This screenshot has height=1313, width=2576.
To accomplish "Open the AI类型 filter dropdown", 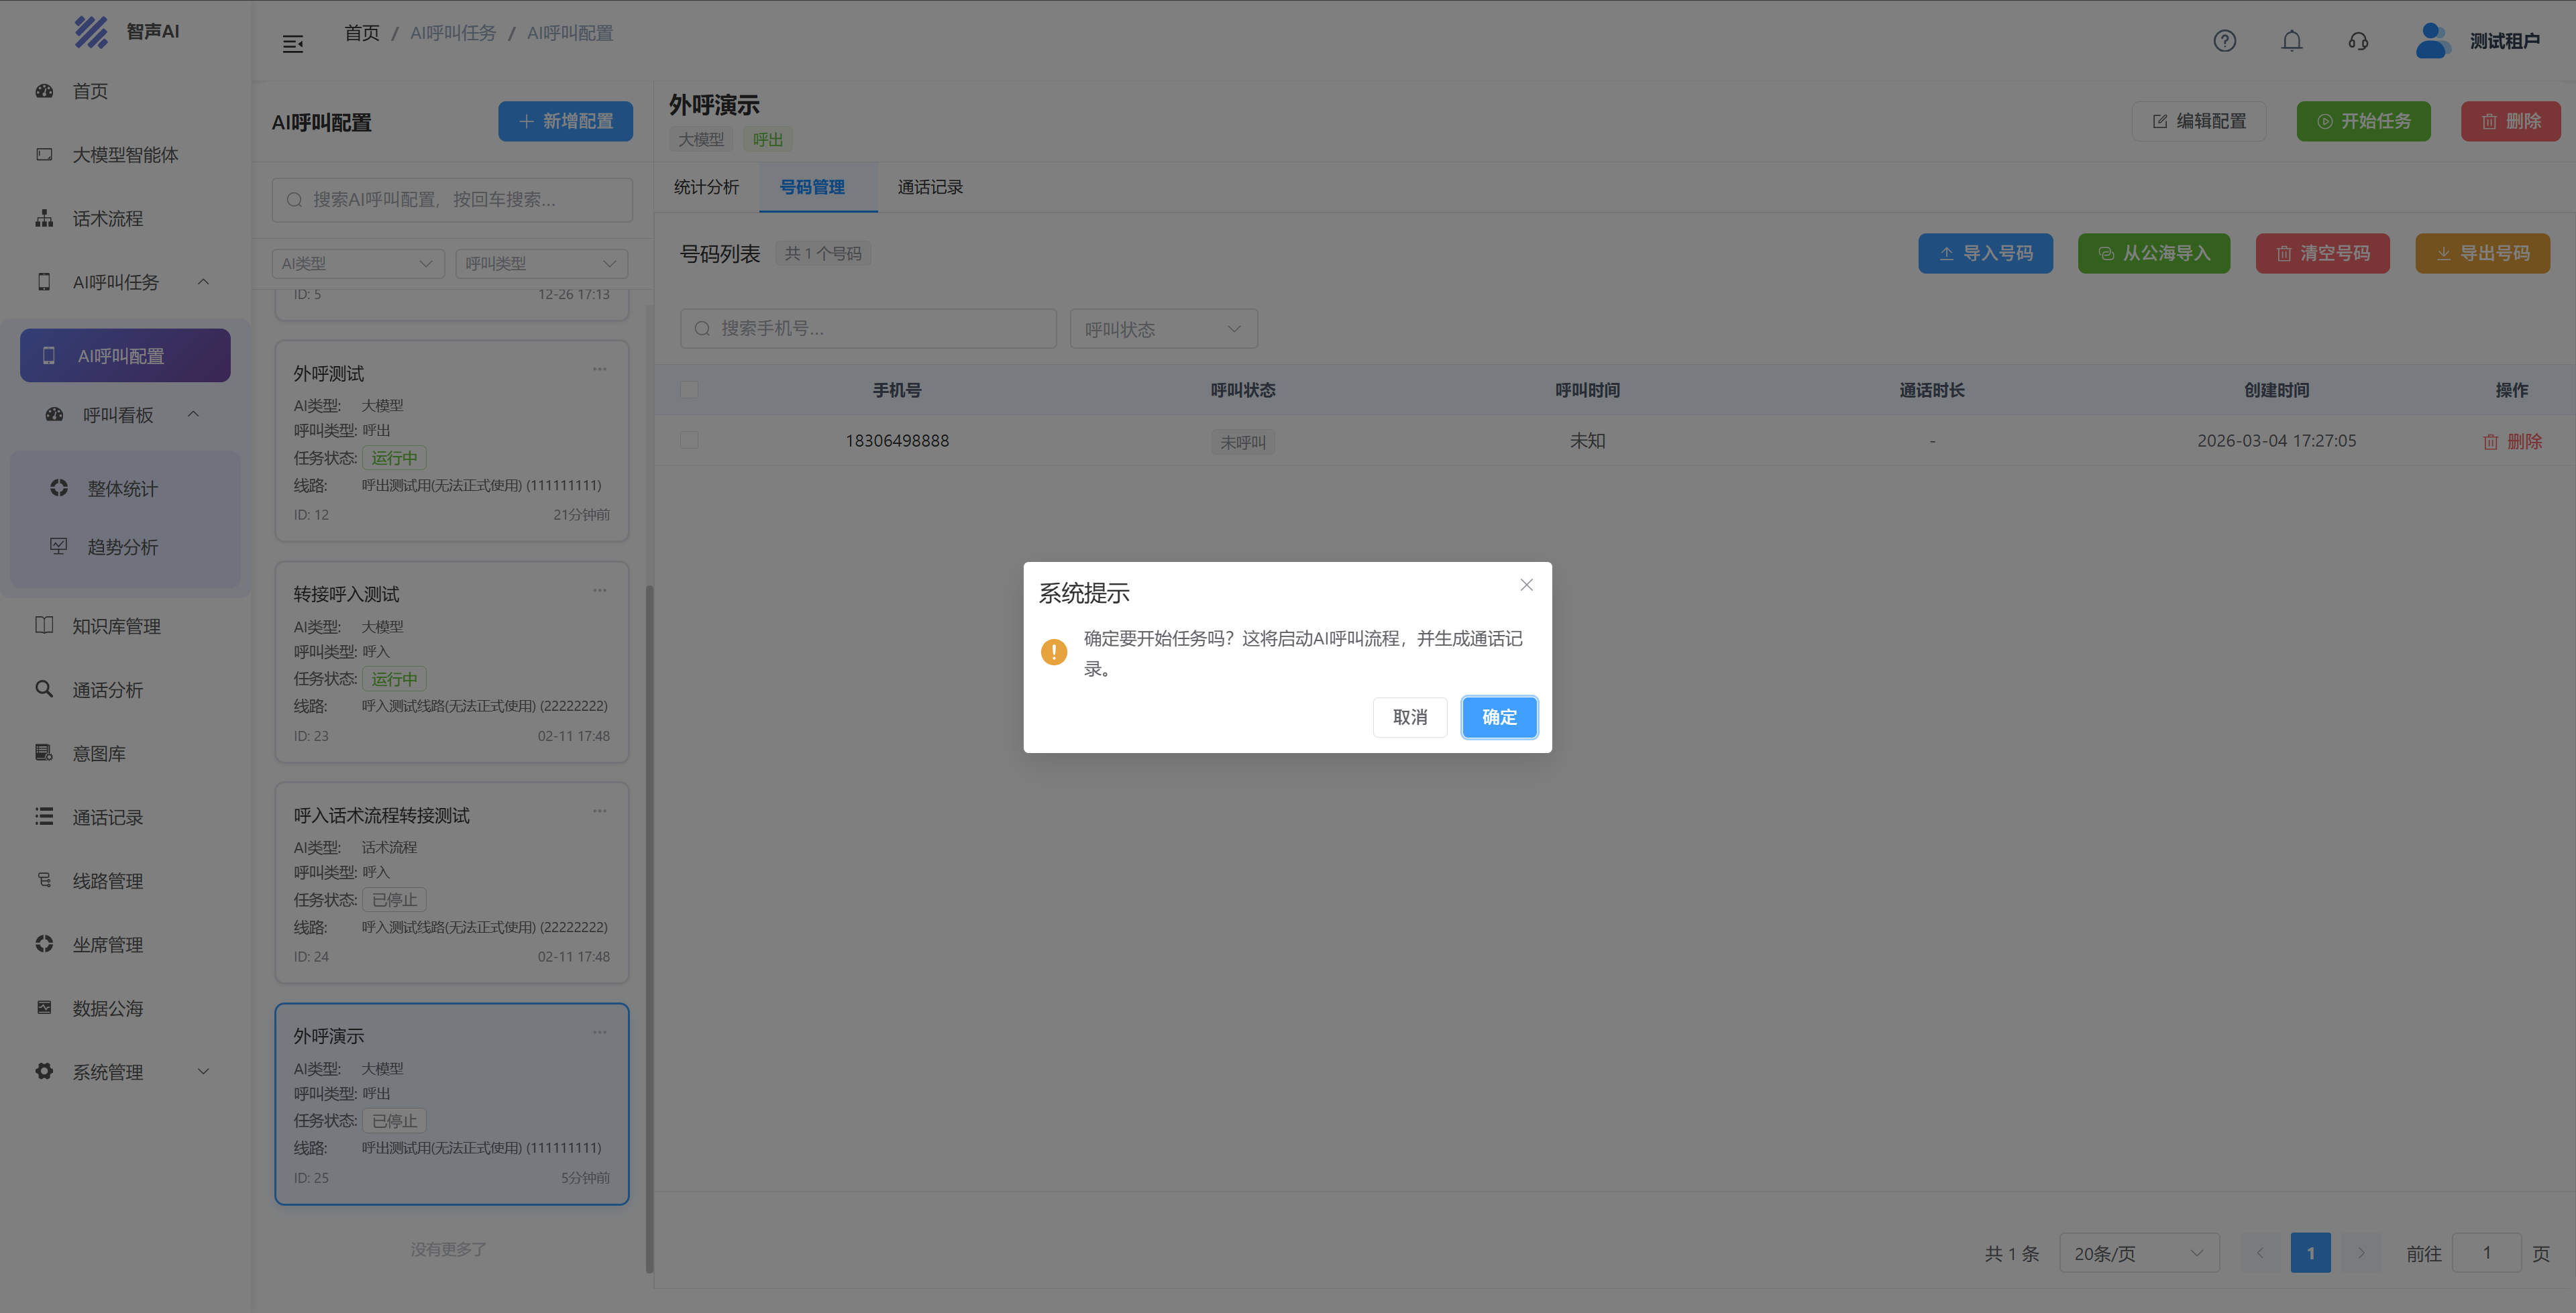I will pyautogui.click(x=357, y=263).
